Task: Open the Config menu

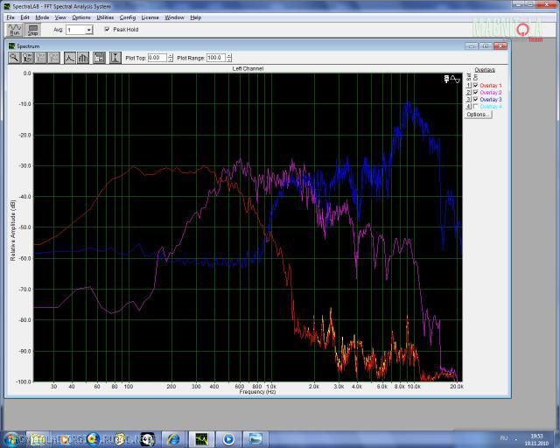Action: tap(128, 17)
